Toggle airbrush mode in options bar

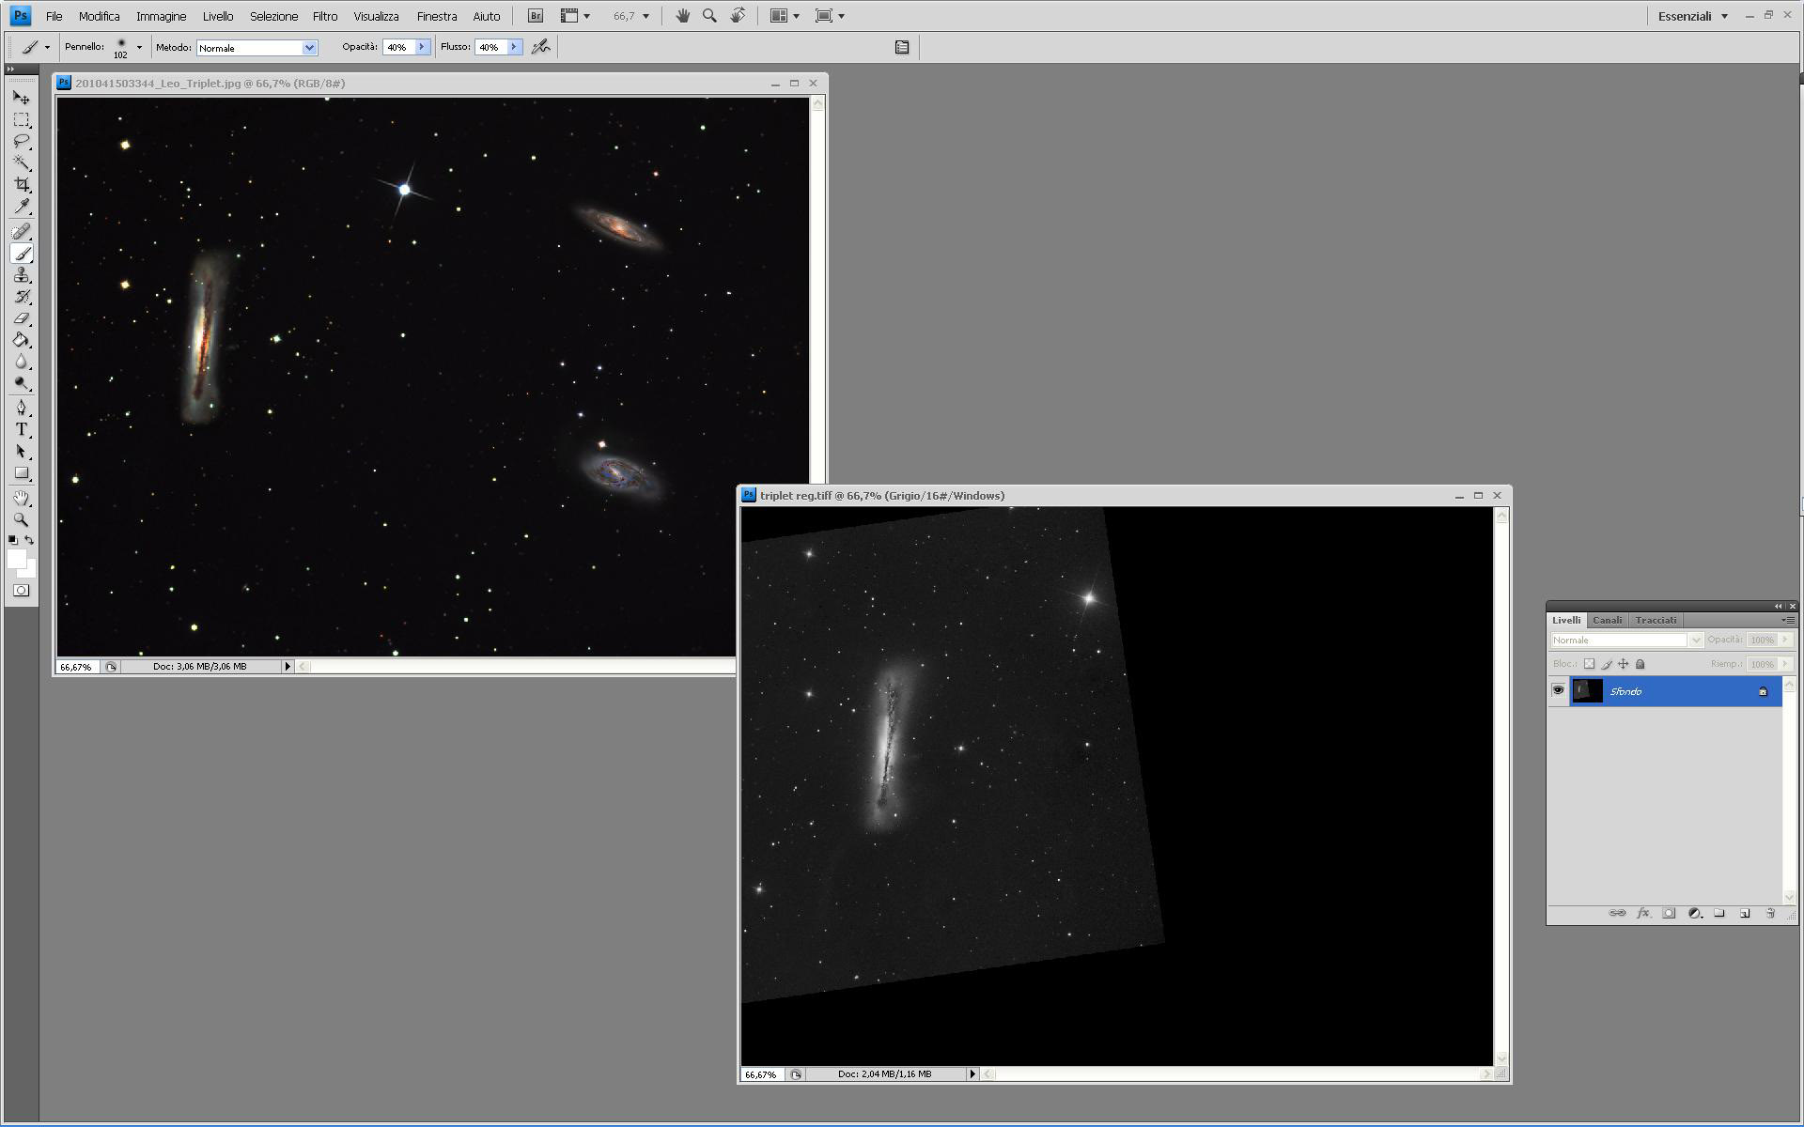540,47
